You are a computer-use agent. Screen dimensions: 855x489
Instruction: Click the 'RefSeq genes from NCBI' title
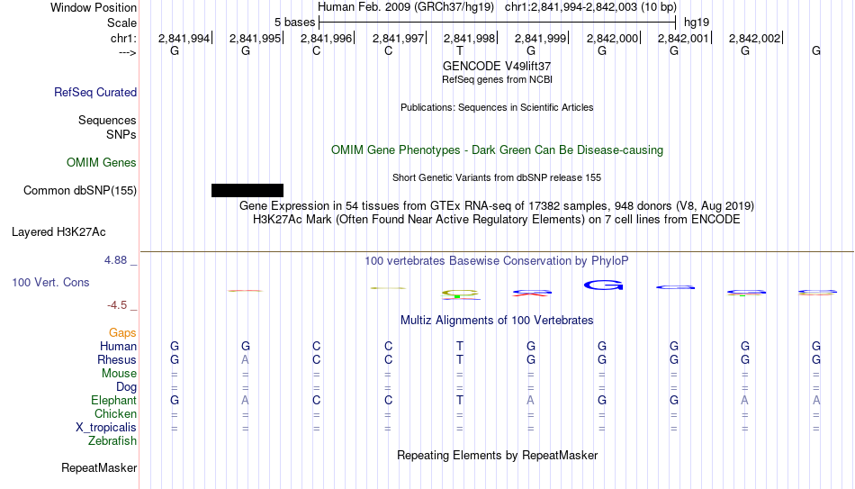point(497,79)
